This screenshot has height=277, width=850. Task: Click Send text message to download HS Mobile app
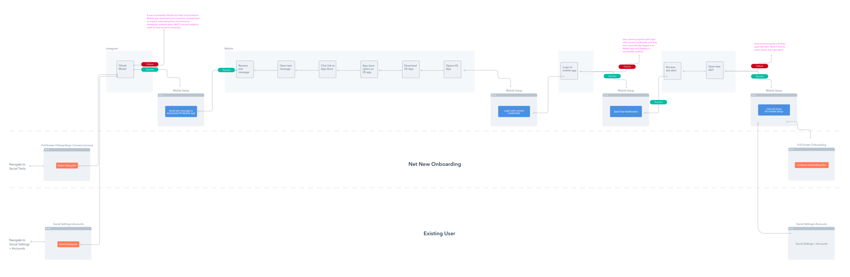pyautogui.click(x=181, y=112)
